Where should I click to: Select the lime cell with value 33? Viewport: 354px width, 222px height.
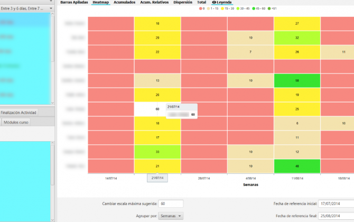click(x=157, y=152)
